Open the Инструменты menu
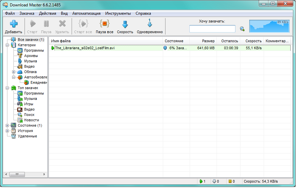The image size is (297, 190). (x=118, y=13)
